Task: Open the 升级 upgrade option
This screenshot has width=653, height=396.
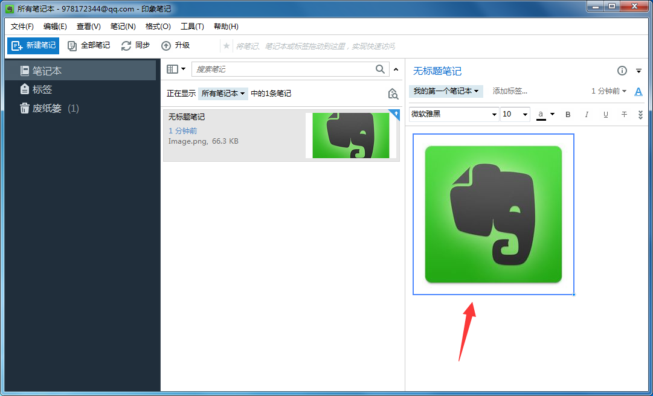Action: [x=175, y=45]
